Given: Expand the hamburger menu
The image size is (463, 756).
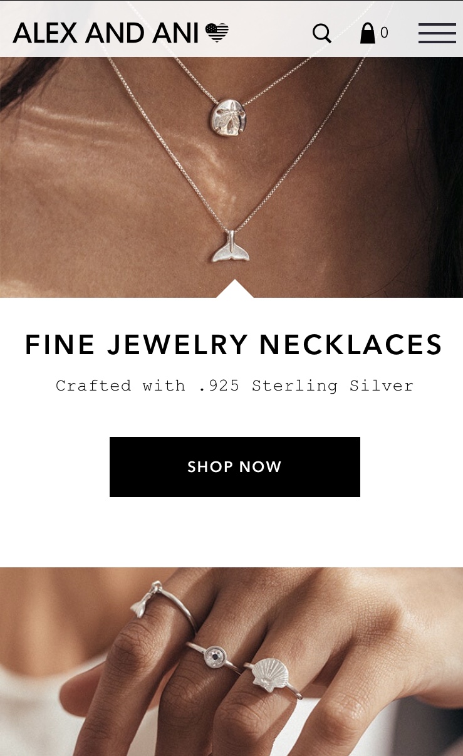Looking at the screenshot, I should (x=437, y=33).
